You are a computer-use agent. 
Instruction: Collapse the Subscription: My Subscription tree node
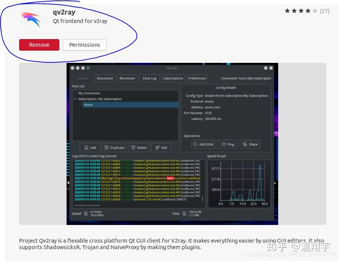(x=75, y=99)
